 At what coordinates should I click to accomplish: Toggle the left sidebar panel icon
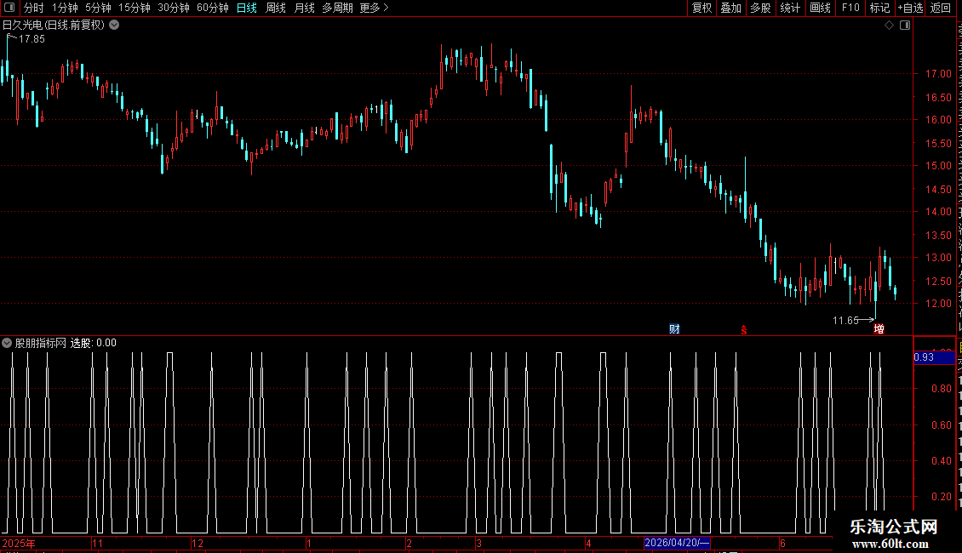9,8
